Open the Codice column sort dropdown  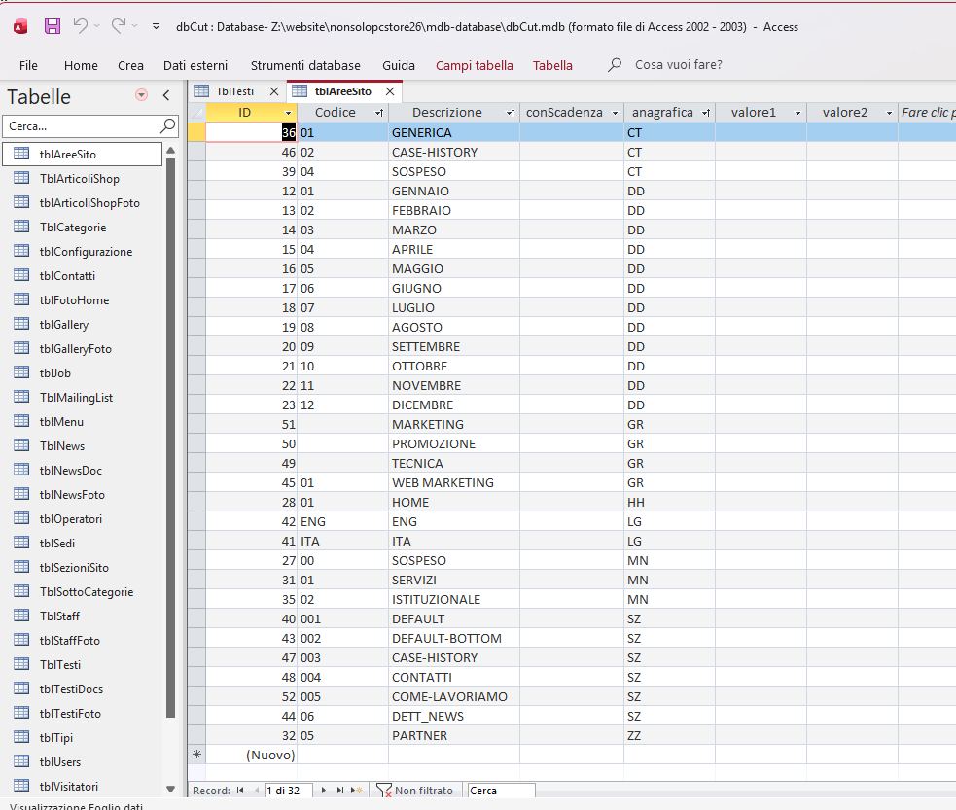(379, 113)
